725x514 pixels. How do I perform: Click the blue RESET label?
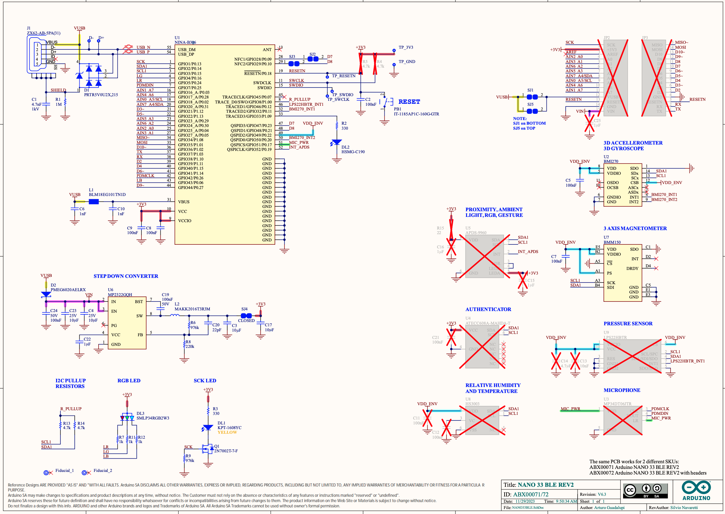click(409, 101)
